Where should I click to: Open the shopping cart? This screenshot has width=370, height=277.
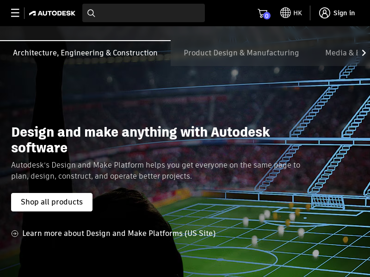264,13
